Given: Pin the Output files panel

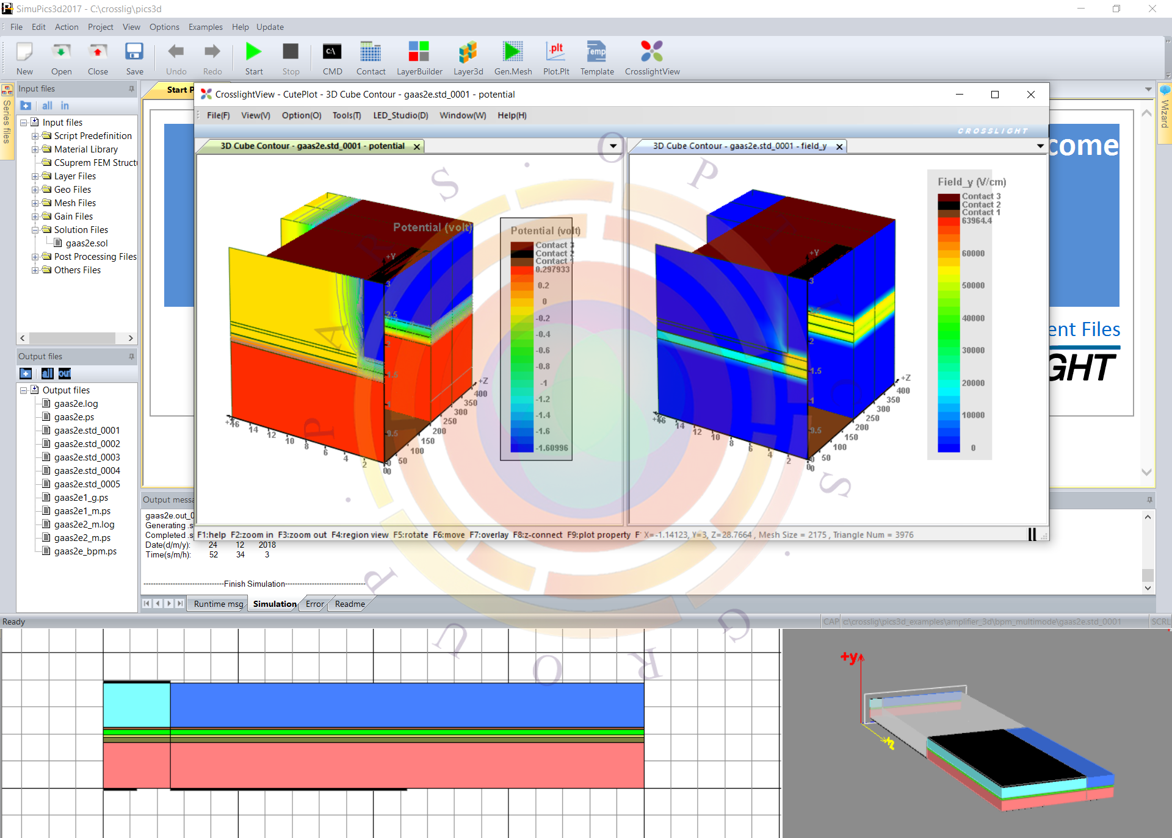Looking at the screenshot, I should (x=131, y=357).
